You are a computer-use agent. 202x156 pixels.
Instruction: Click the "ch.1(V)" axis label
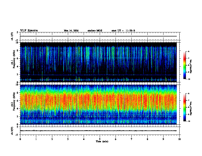click(x=12, y=36)
